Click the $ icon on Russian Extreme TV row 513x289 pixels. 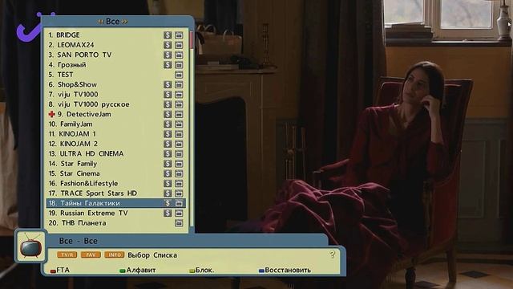pyautogui.click(x=168, y=213)
